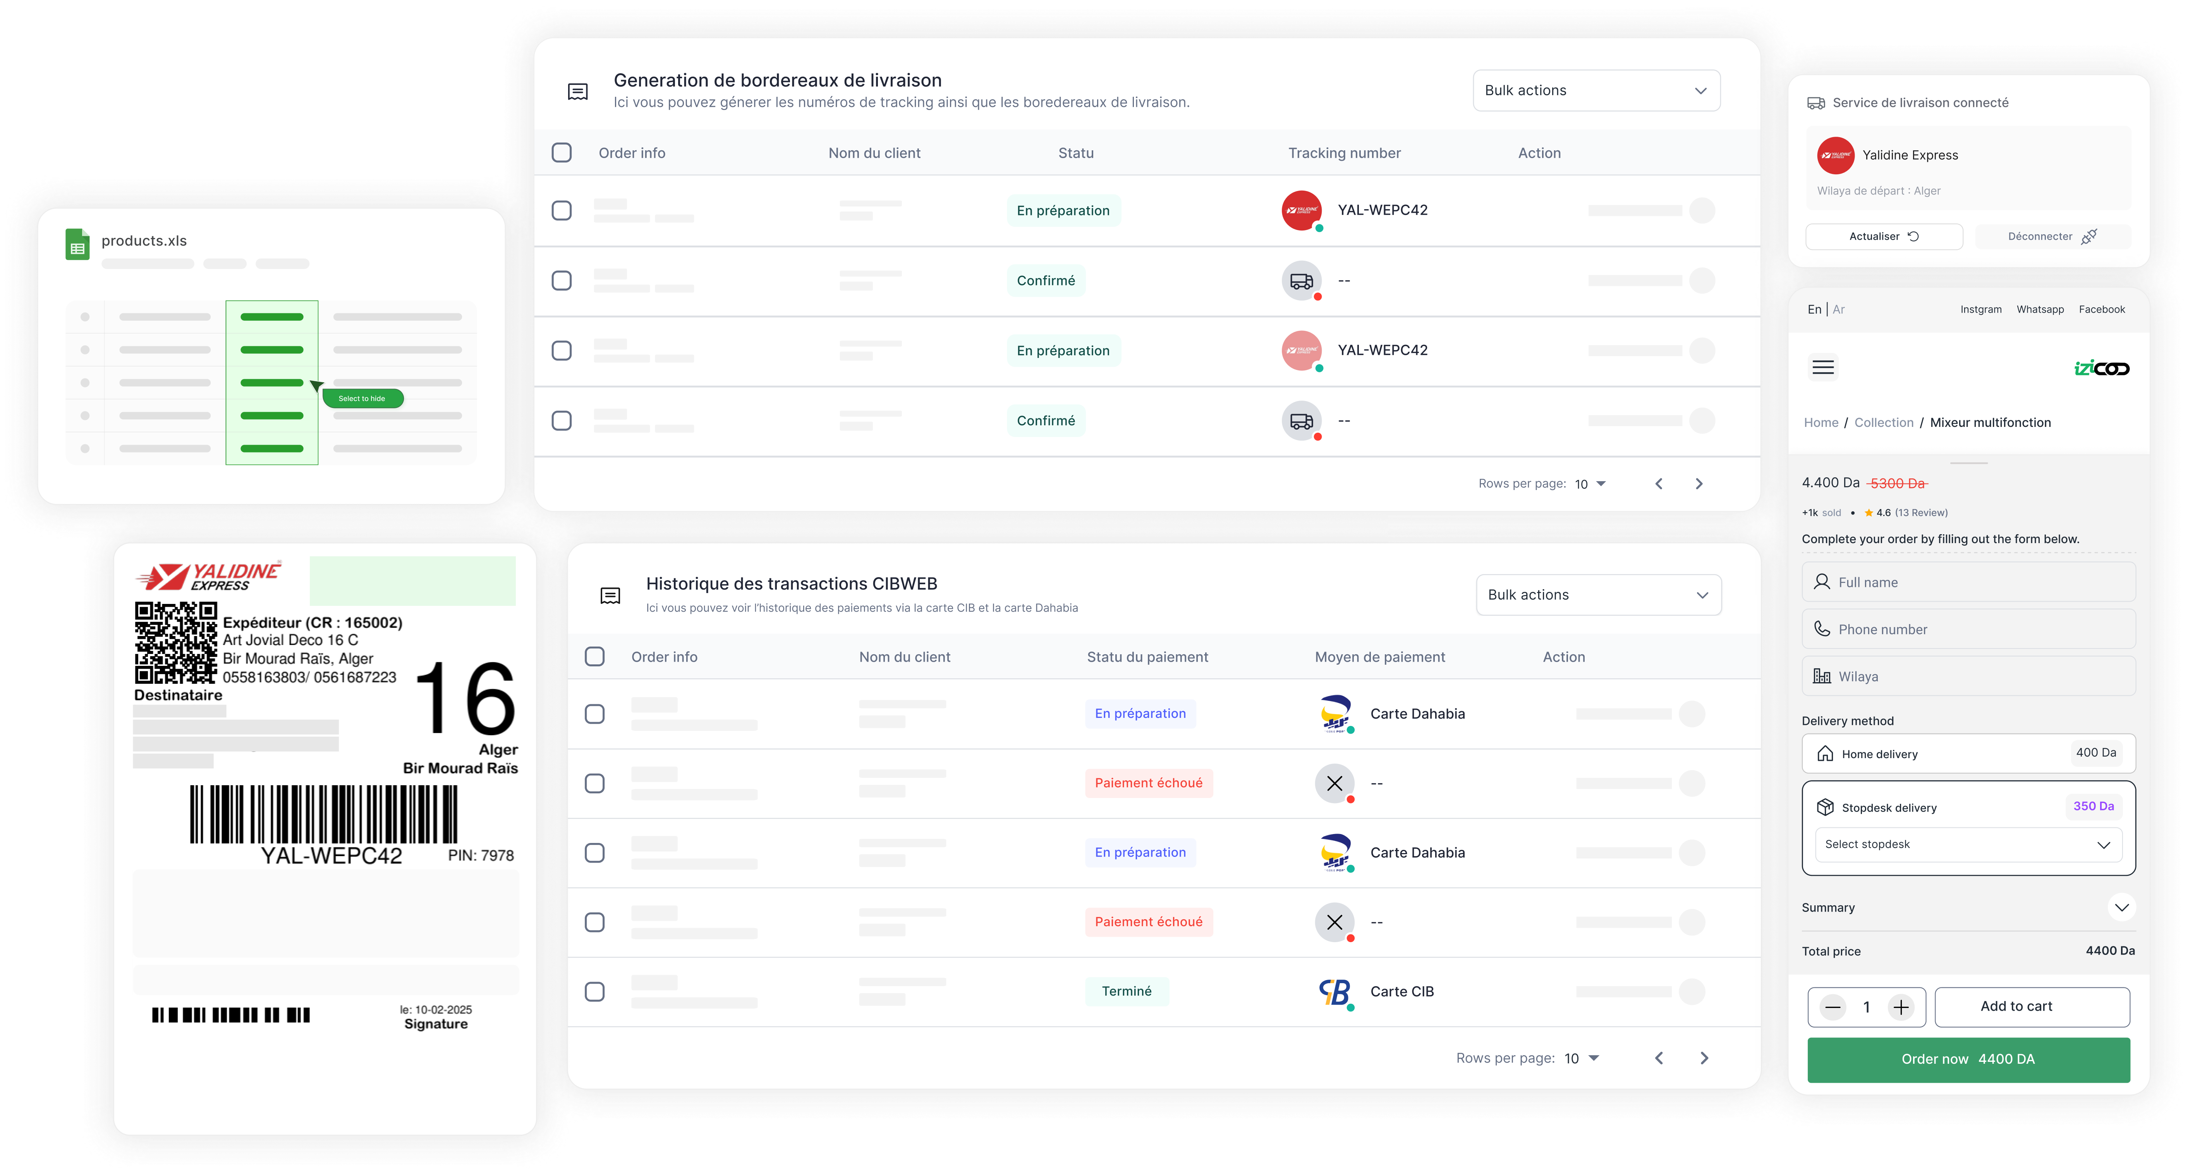Viewport: 2188px width, 1173px height.
Task: Click the CIB card logo in Terminé row
Action: coord(1335,992)
